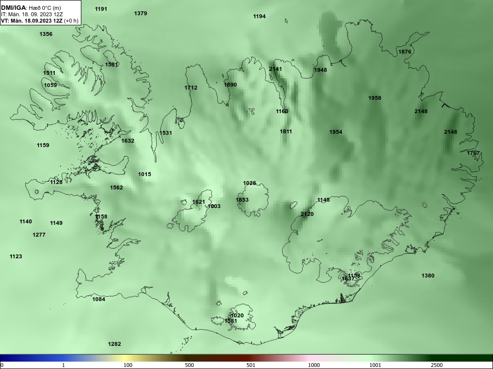Click the offshore value 1149

[56, 223]
